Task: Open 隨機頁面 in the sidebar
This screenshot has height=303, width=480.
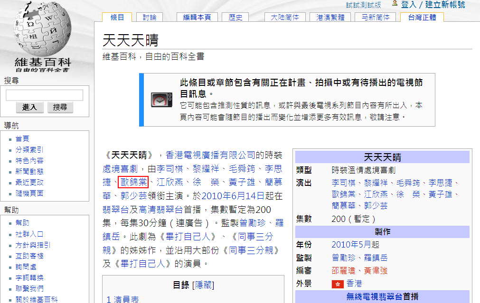Action: (x=29, y=193)
